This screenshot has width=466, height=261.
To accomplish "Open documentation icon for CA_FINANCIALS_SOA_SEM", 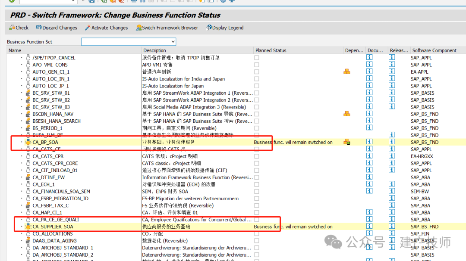I will (x=369, y=191).
